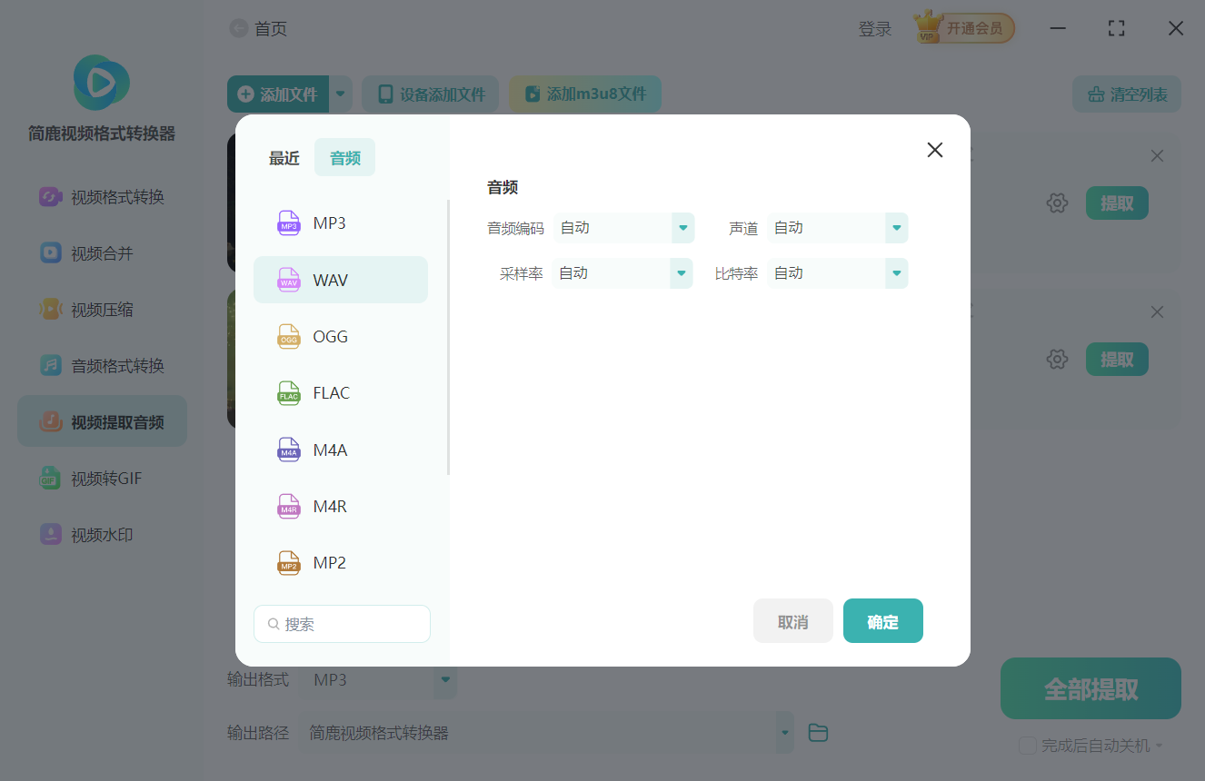
Task: Click the 设备添加文件 button
Action: coord(430,94)
